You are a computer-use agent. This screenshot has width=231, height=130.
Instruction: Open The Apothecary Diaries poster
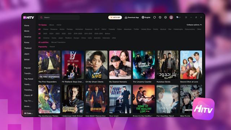coord(49,99)
